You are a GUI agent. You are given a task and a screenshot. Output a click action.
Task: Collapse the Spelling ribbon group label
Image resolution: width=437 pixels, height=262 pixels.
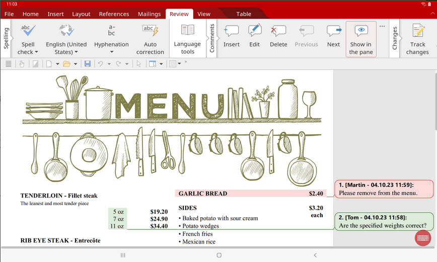(x=6, y=38)
